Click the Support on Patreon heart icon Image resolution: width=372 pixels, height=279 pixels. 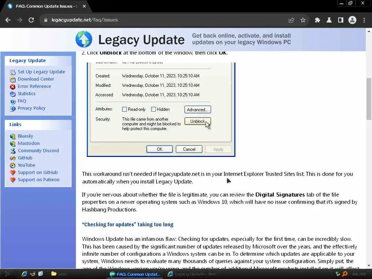[x=13, y=180]
